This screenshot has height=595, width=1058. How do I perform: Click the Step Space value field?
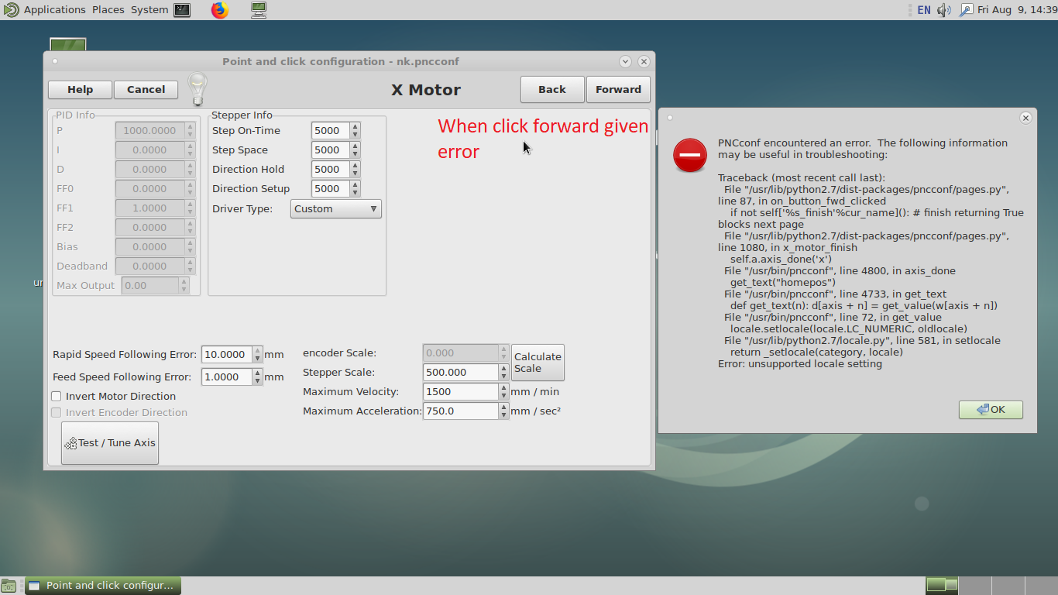click(330, 150)
